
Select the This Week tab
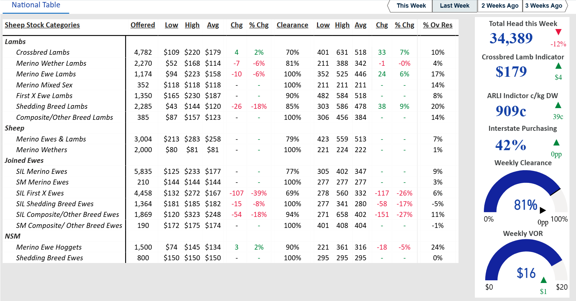pyautogui.click(x=411, y=6)
